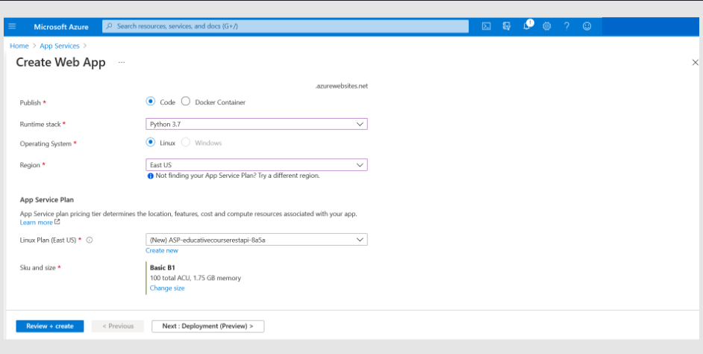Click the external link icon beside Learn more
The image size is (703, 354).
(57, 222)
